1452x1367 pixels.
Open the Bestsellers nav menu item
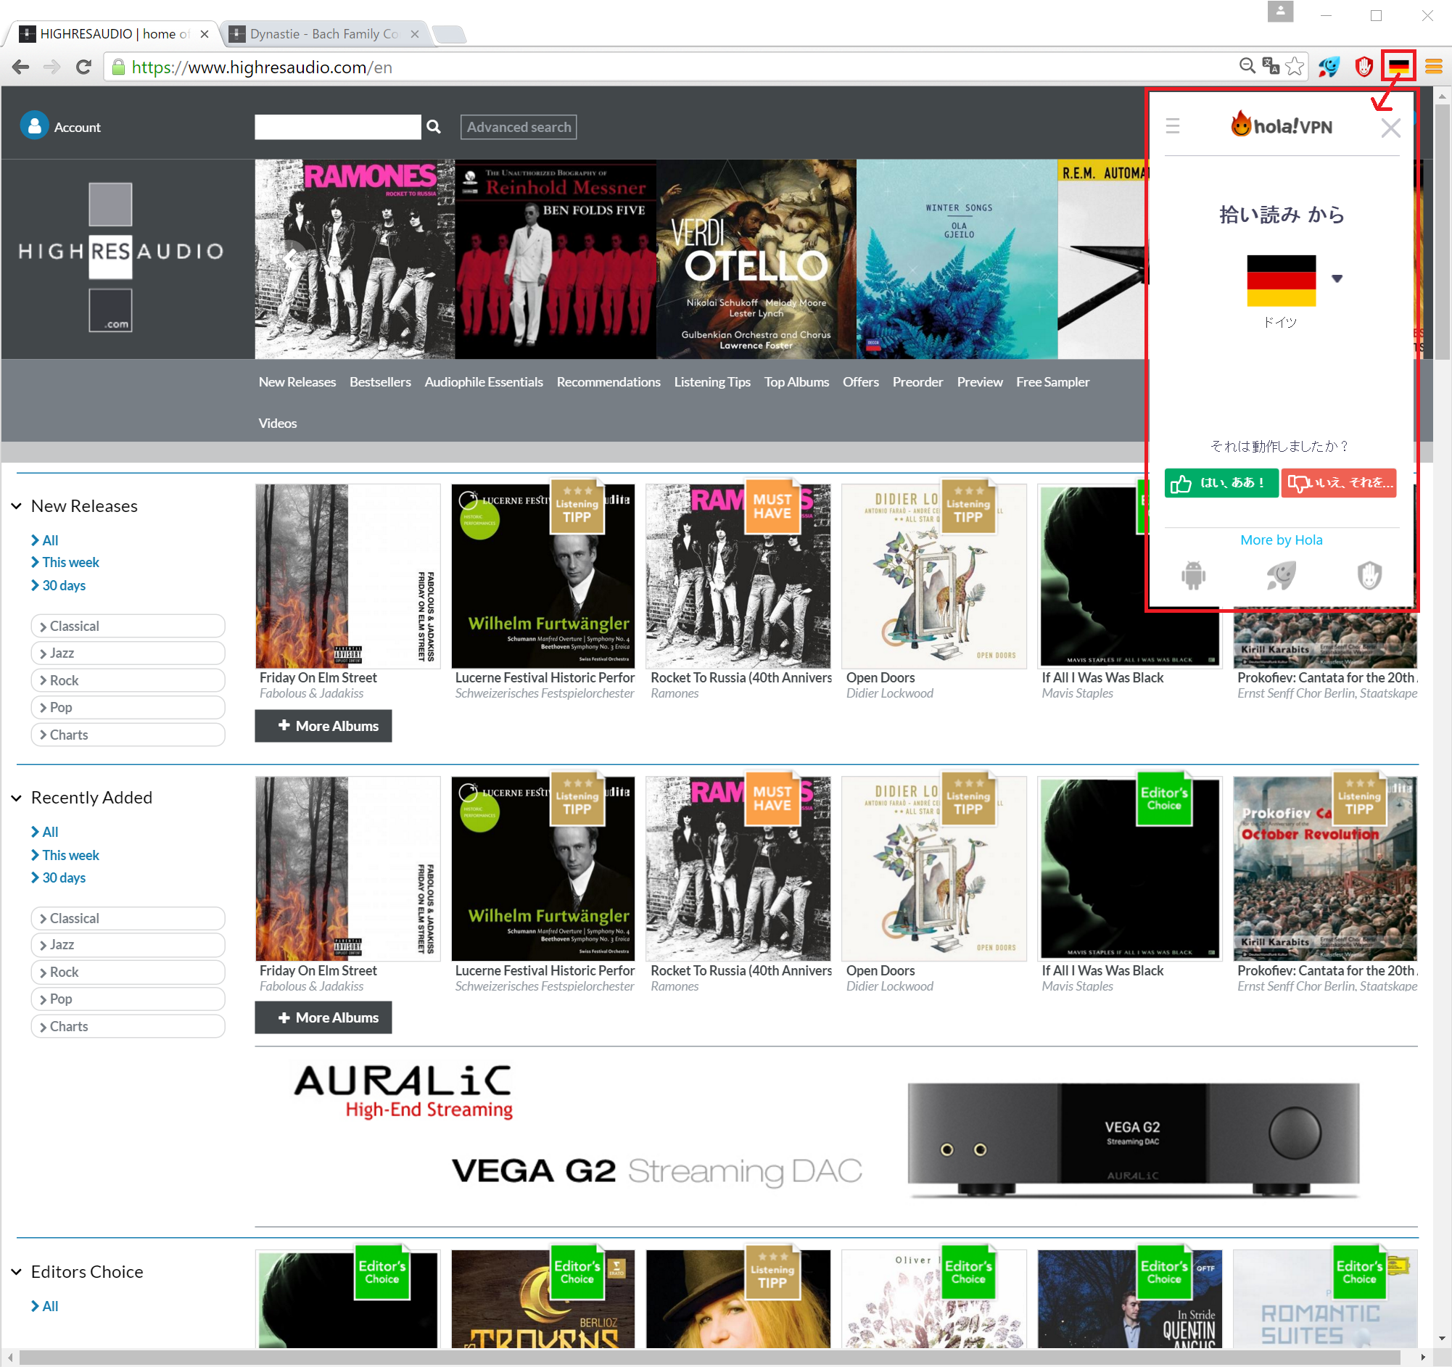[380, 382]
